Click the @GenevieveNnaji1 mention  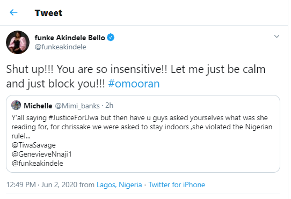click(41, 154)
